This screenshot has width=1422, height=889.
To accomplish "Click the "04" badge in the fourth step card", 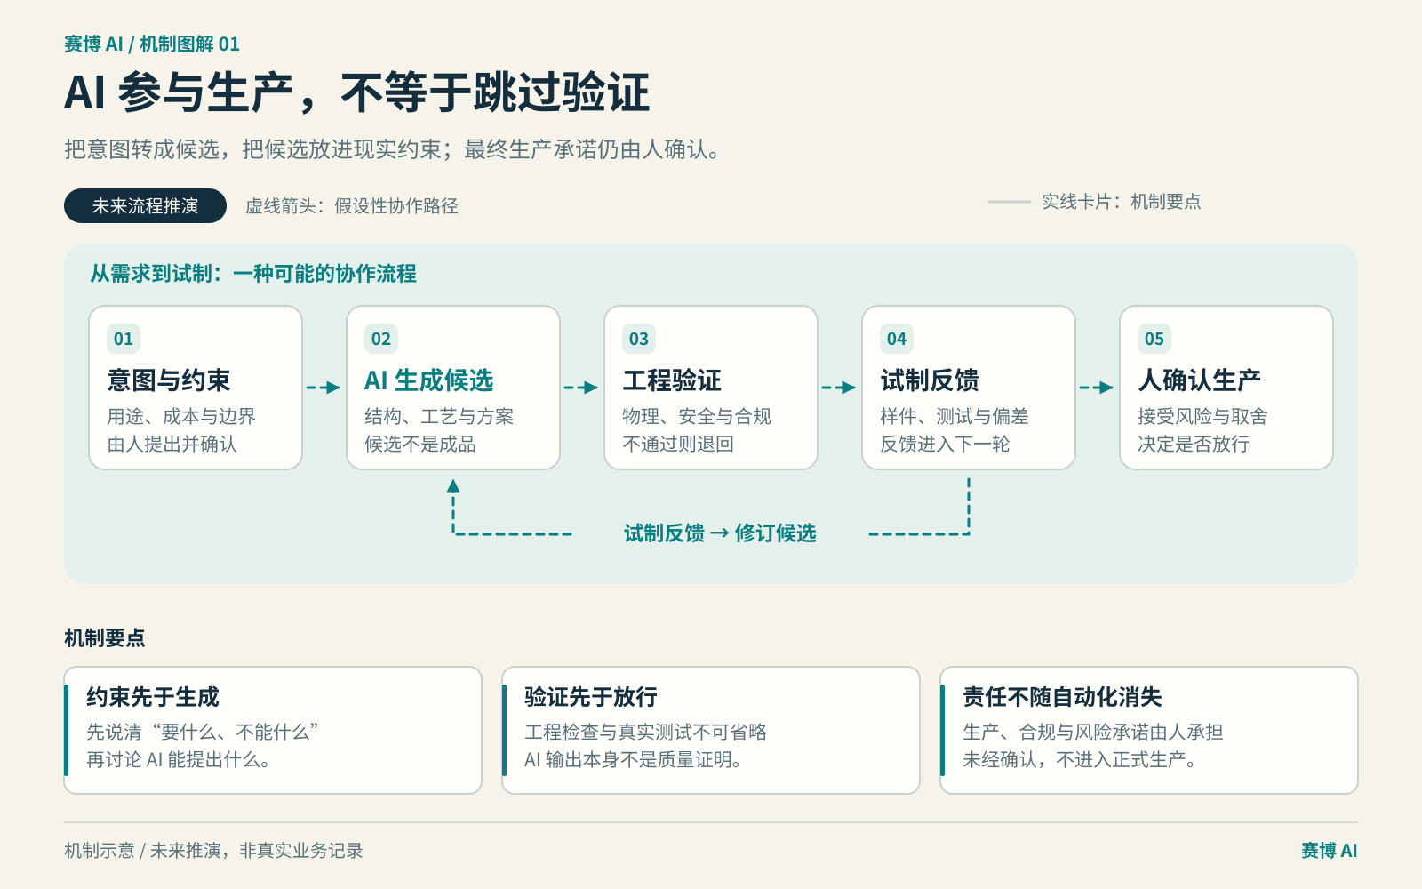I will point(897,339).
